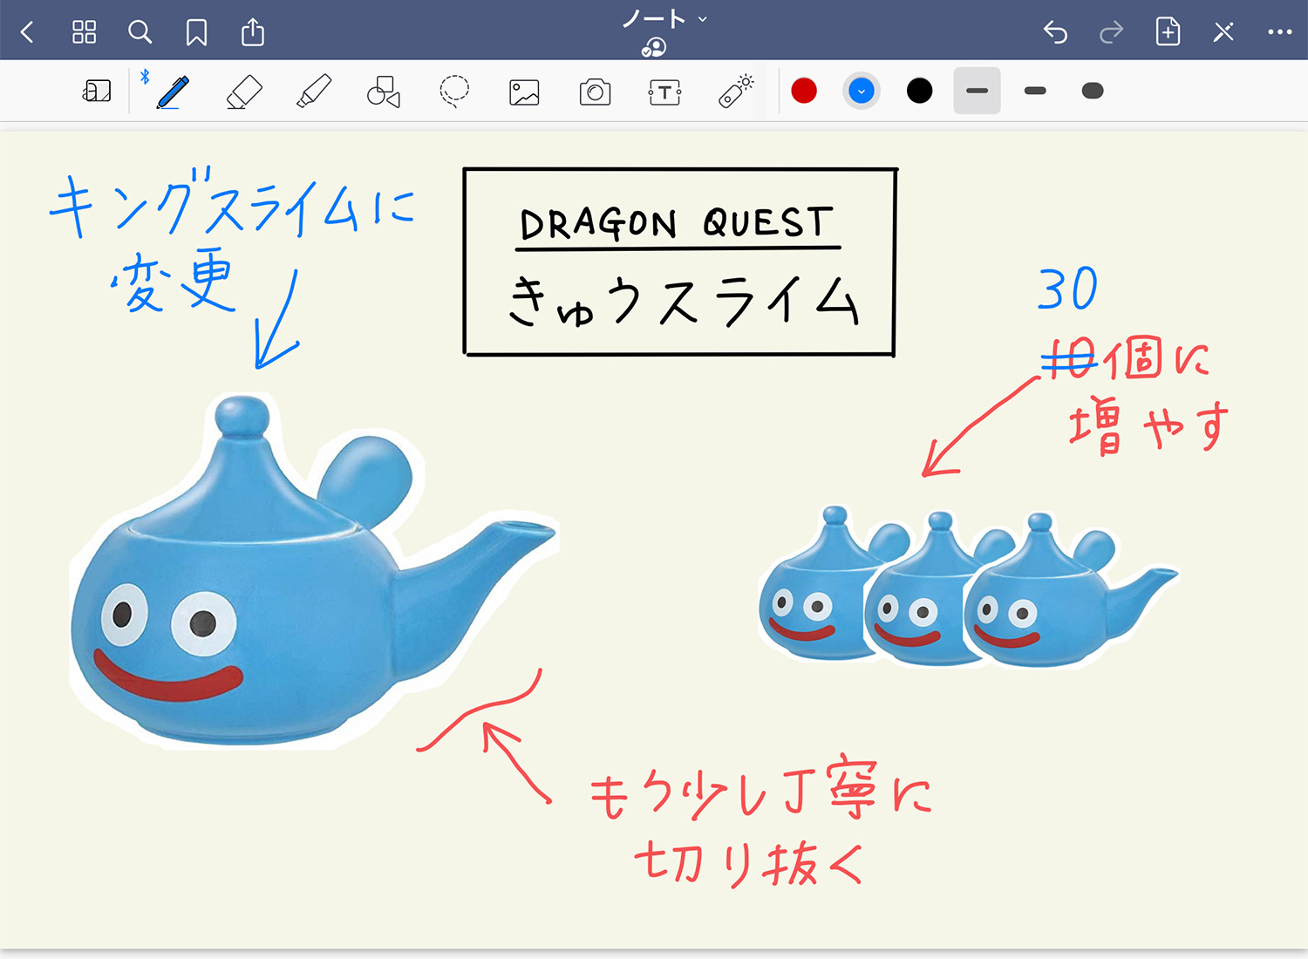Tap the handwritten DRAGON QUEST title
1308x959 pixels.
[677, 224]
